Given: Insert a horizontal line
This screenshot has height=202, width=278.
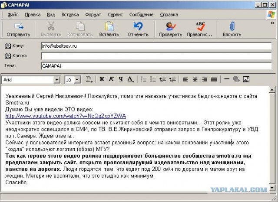Looking at the screenshot, I should pyautogui.click(x=227, y=79).
